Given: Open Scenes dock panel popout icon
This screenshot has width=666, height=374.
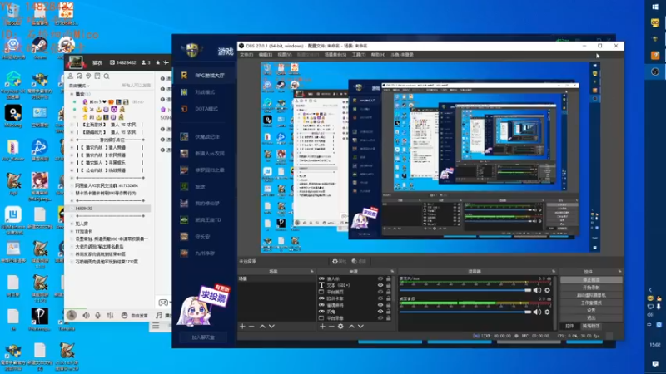Looking at the screenshot, I should [x=311, y=272].
